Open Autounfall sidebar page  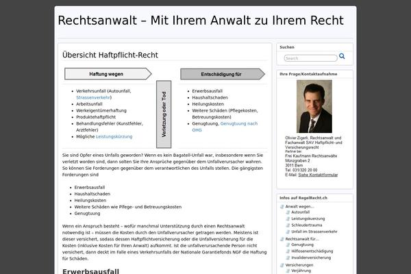pos(301,212)
